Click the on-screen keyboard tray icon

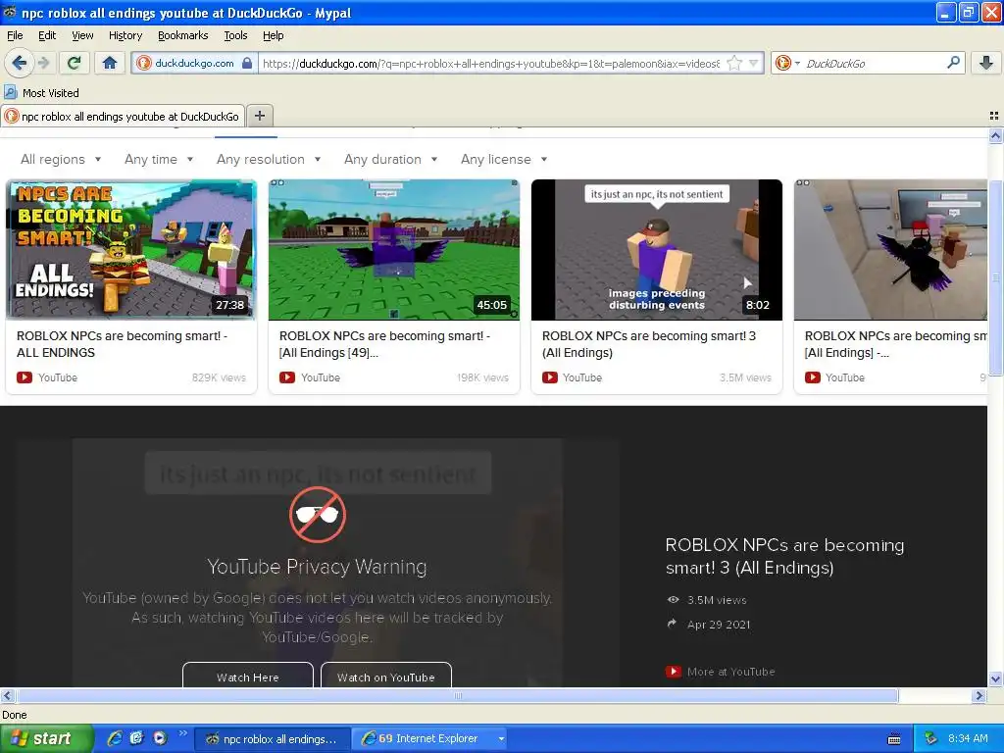894,739
